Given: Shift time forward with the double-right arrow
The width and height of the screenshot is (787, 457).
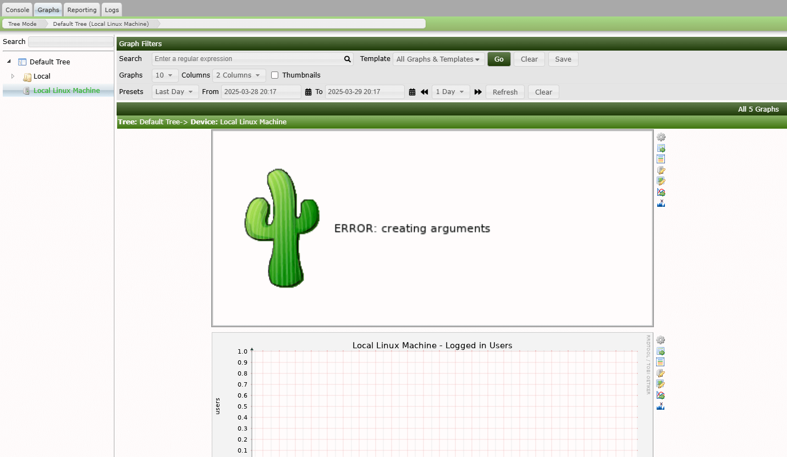Looking at the screenshot, I should 478,92.
